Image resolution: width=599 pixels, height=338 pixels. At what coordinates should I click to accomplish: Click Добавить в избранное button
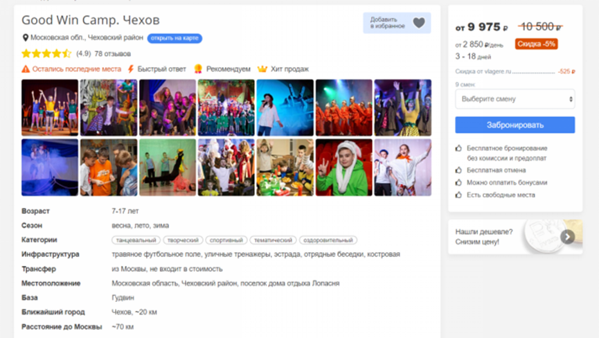coord(397,23)
